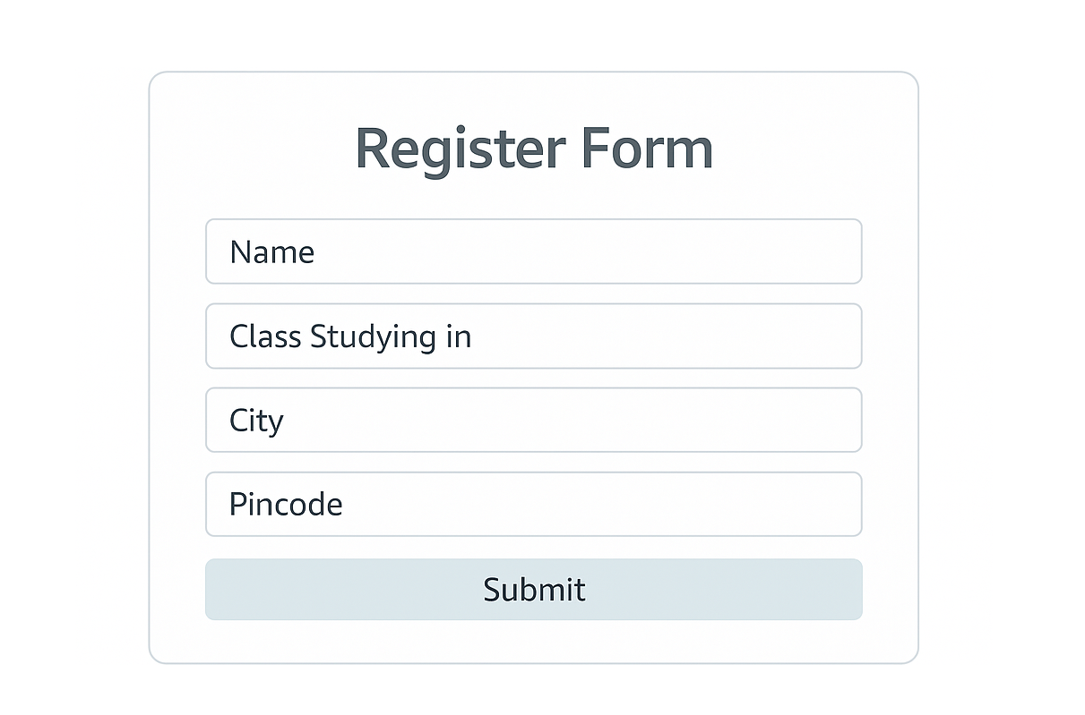Click the Register Form heading
1085x715 pixels.
coord(533,147)
